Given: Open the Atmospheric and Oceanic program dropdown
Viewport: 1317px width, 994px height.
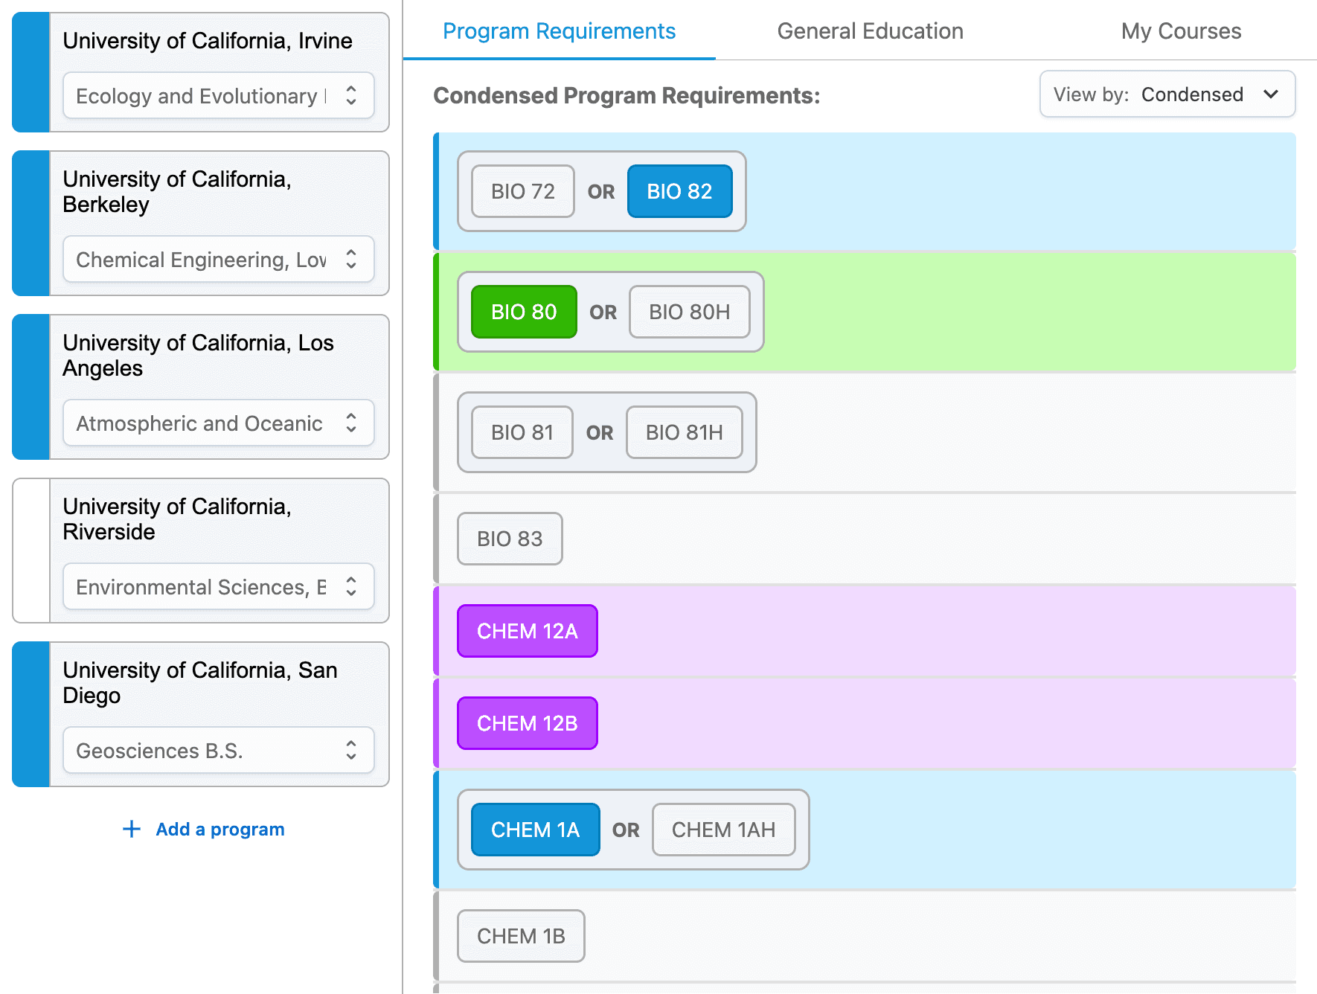Looking at the screenshot, I should pyautogui.click(x=218, y=423).
